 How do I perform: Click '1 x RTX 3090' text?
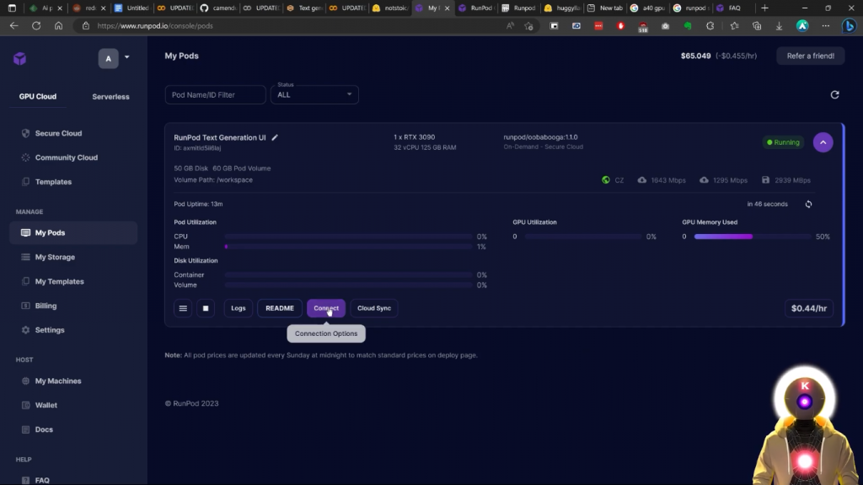[x=414, y=137]
